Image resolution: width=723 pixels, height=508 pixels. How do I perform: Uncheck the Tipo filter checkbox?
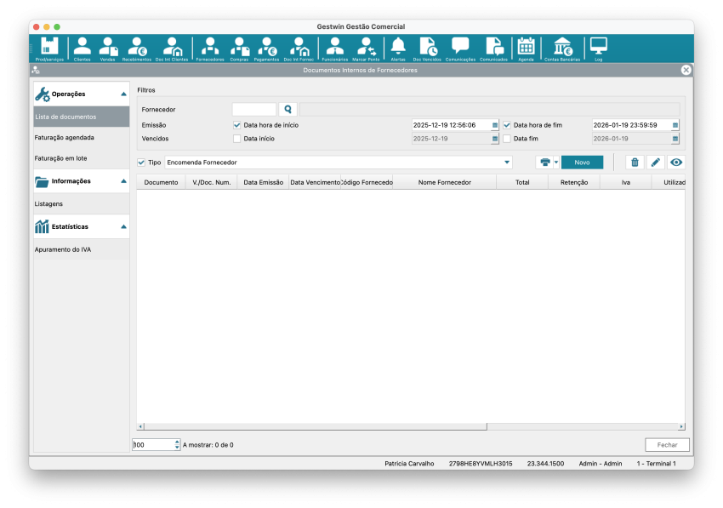pos(141,162)
